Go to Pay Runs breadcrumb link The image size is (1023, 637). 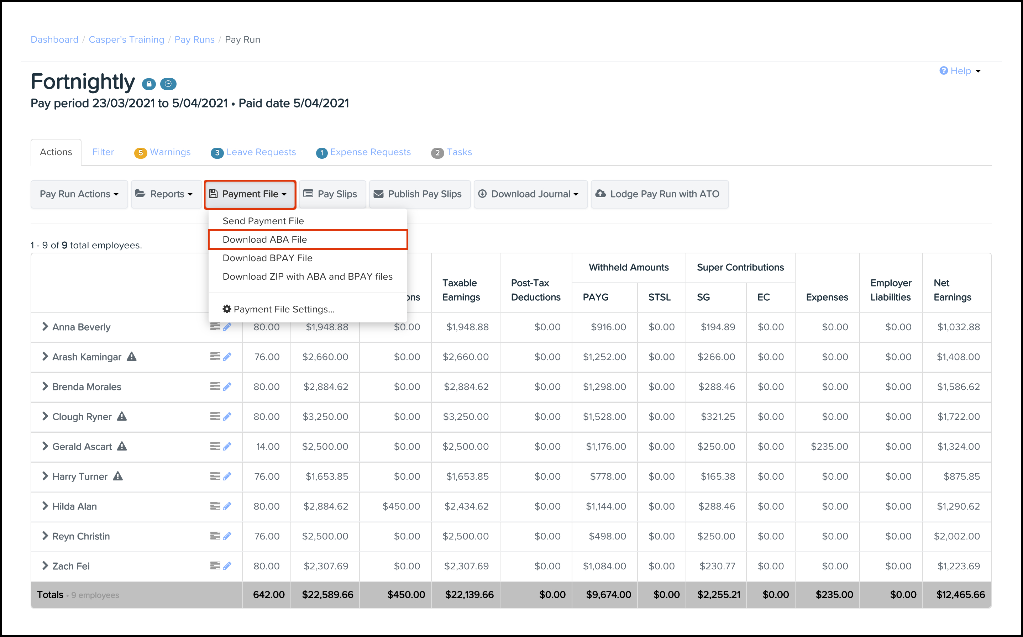click(x=194, y=39)
